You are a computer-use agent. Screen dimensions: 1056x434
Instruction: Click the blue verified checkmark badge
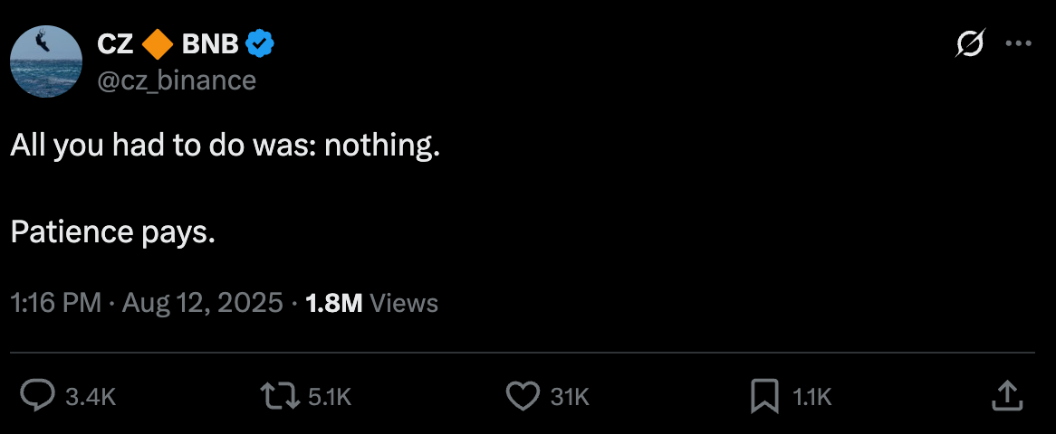(x=262, y=42)
